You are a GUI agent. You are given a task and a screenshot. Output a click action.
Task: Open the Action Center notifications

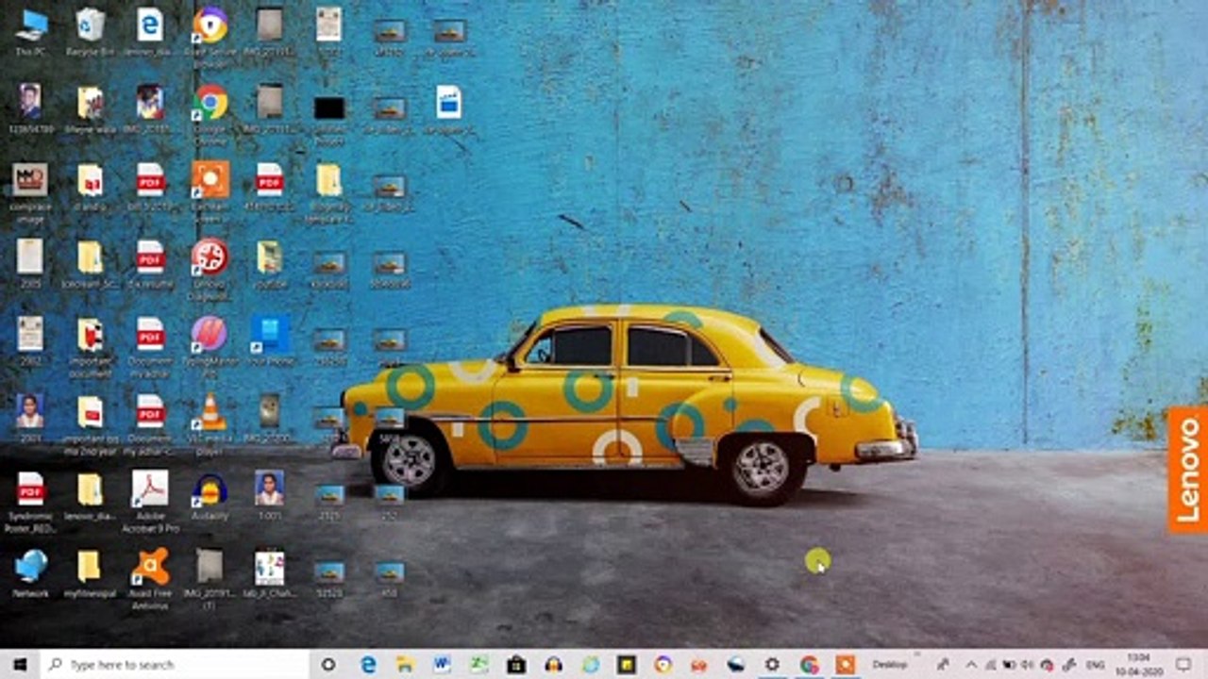tap(1183, 664)
